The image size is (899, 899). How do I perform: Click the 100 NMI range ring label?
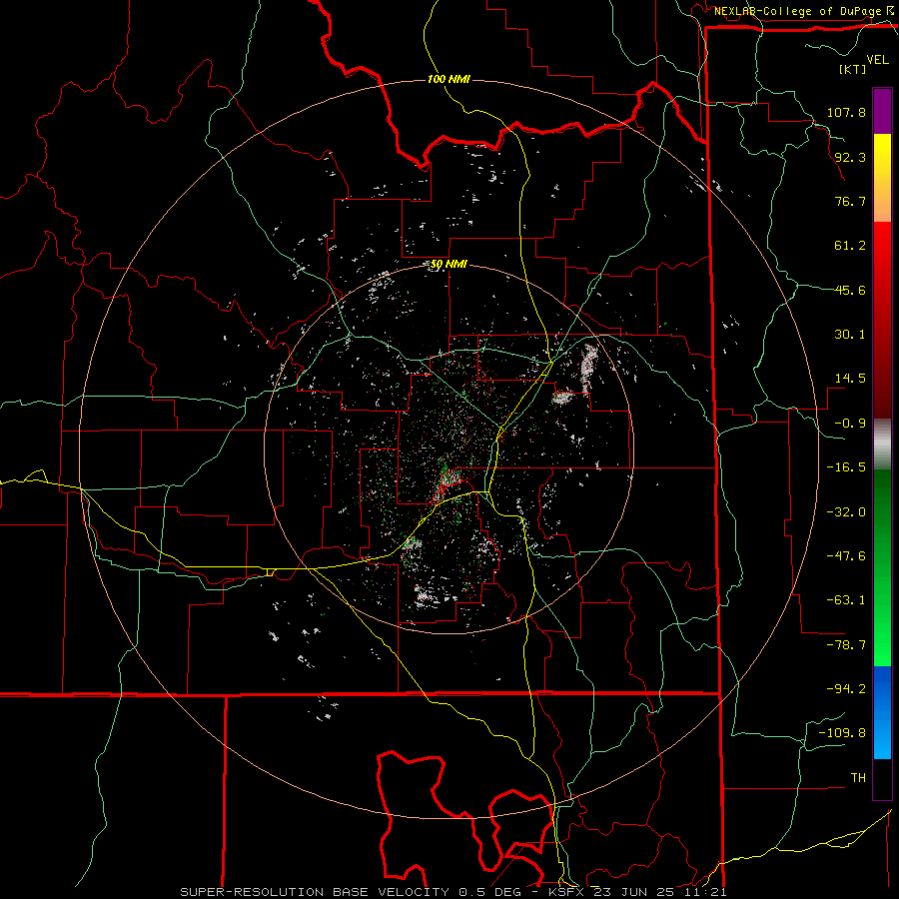(449, 79)
